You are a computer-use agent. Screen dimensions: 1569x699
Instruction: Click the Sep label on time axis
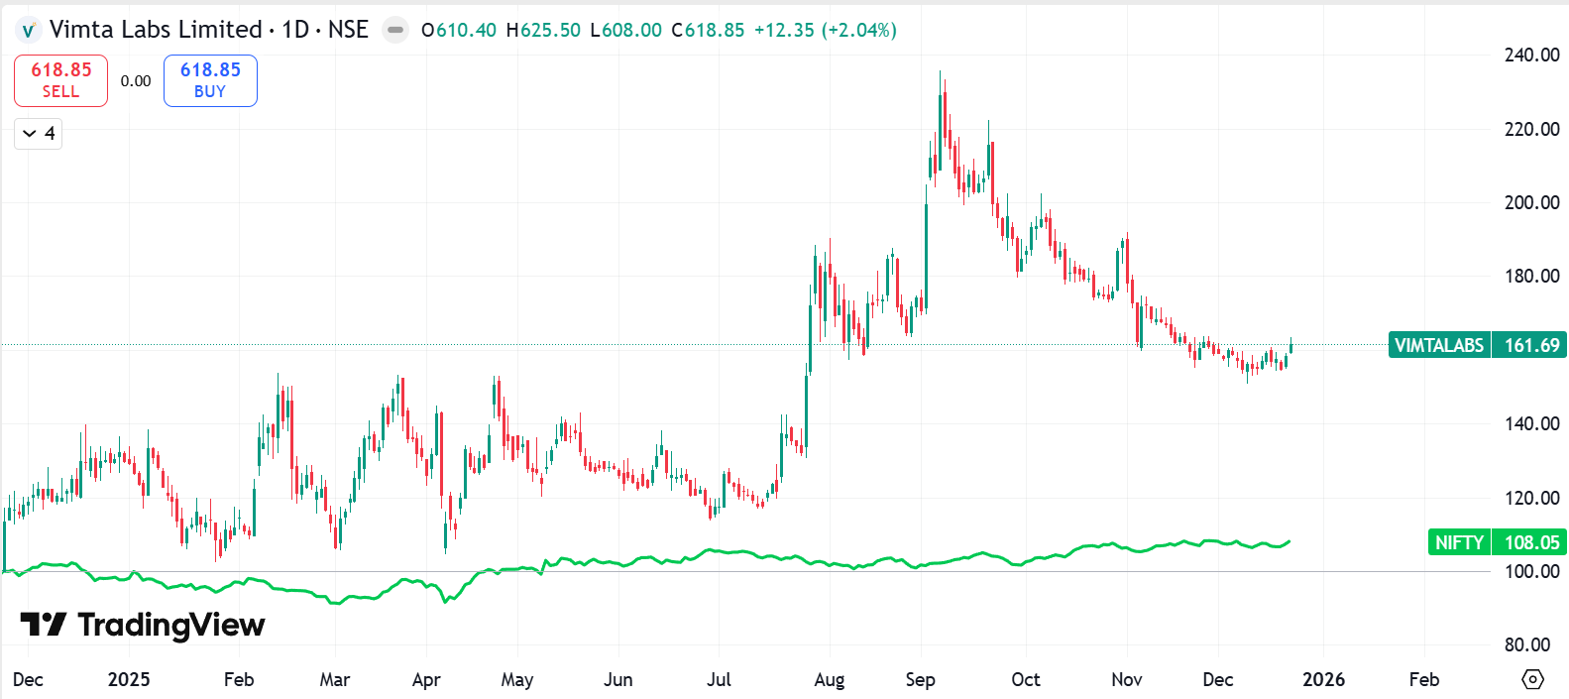pyautogui.click(x=920, y=679)
